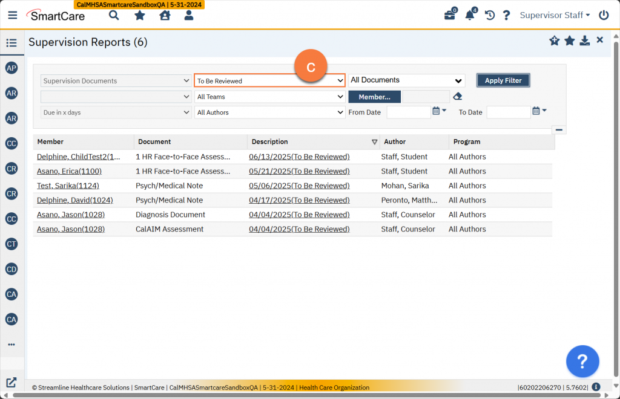Screen dimensions: 620x399
Task: Click the history clock icon
Action: 490,15
